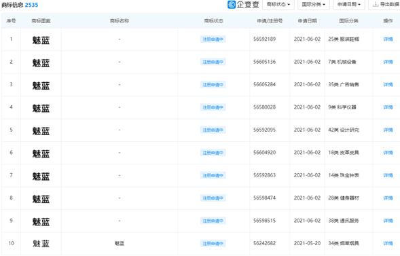This screenshot has width=400, height=256.
Task: Open 详情 for trademark 56598474
Action: point(388,198)
